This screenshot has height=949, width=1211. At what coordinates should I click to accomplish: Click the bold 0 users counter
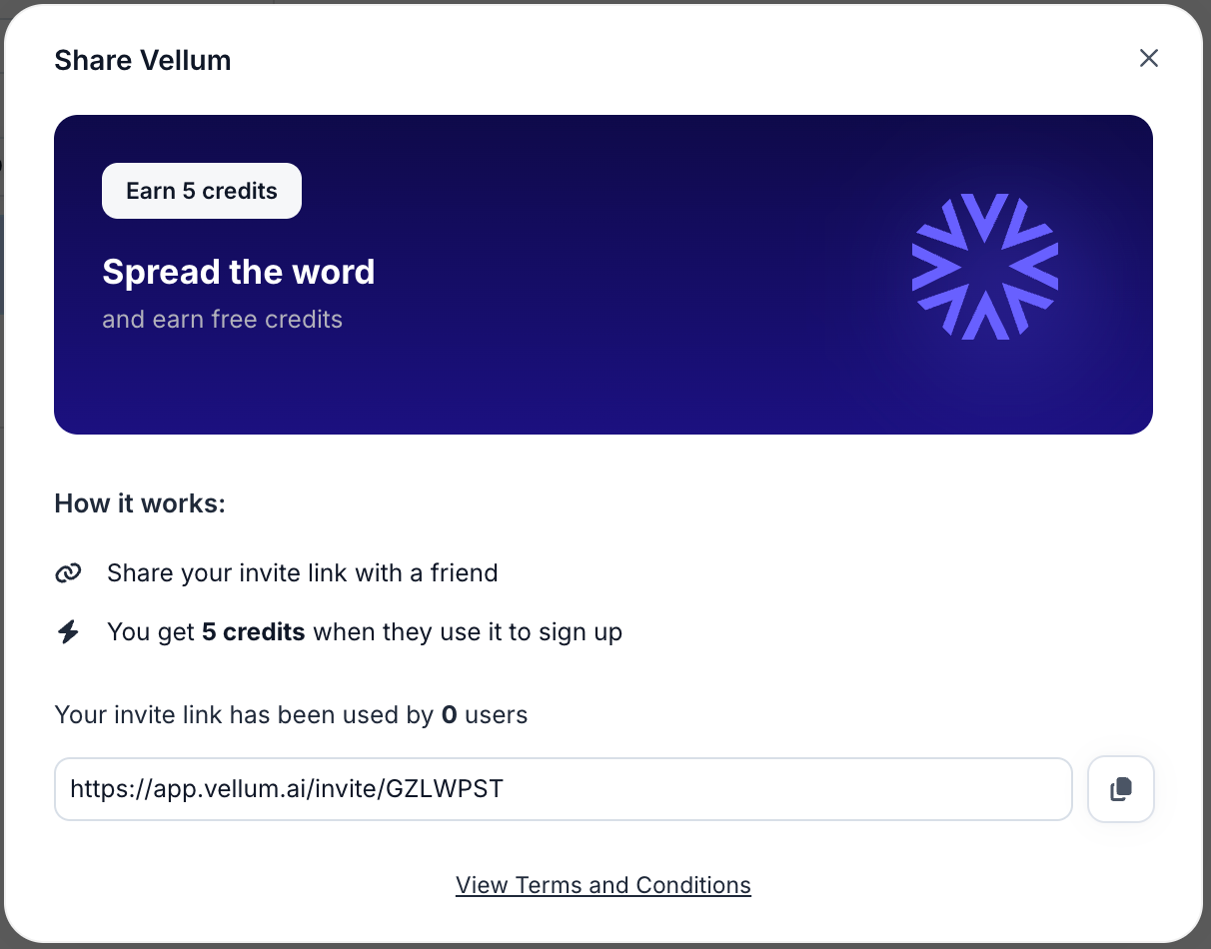coord(448,714)
